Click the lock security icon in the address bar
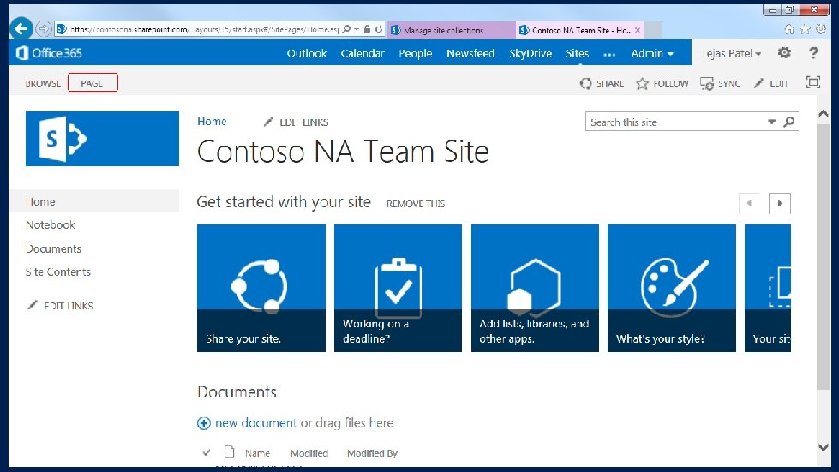839x472 pixels. pos(367,29)
